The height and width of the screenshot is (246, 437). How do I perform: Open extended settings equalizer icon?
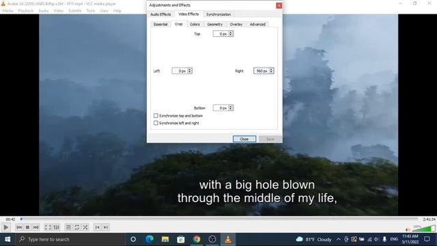(x=56, y=228)
